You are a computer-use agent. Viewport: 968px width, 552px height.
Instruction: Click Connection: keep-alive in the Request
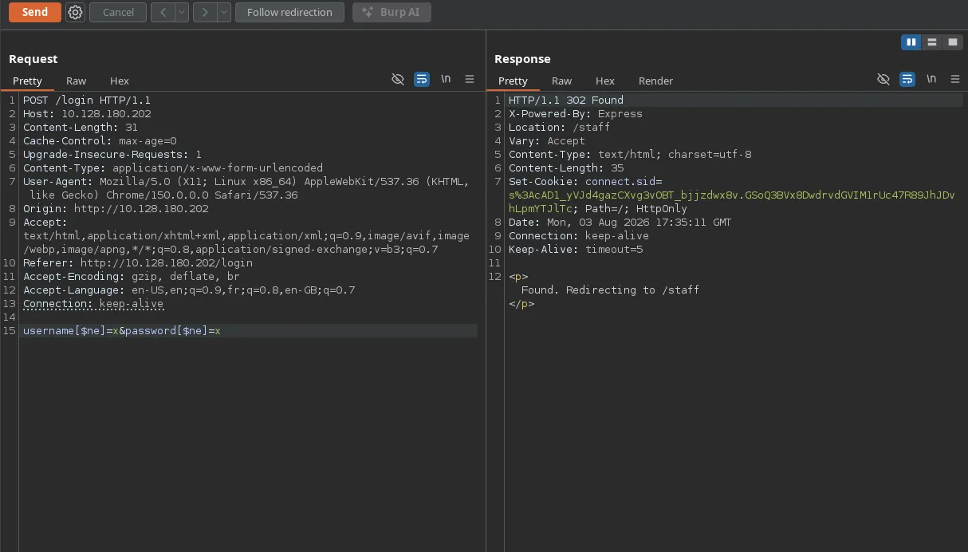93,303
